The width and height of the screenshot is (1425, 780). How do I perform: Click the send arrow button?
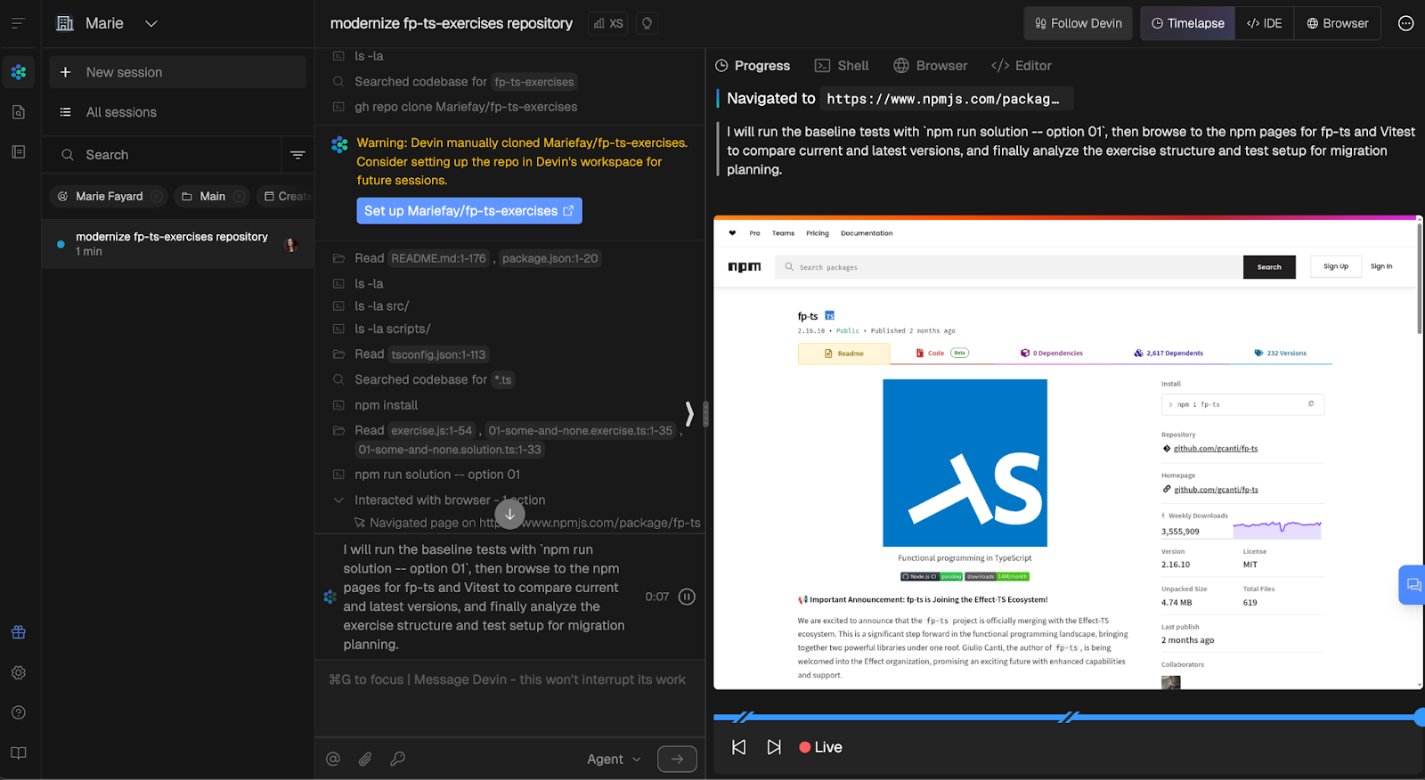pos(677,759)
